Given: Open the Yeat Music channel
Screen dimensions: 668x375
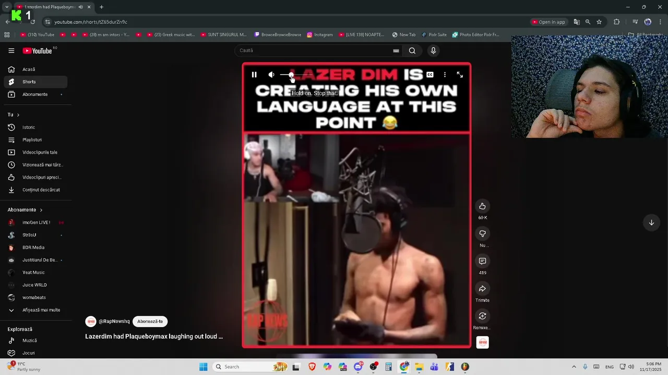Looking at the screenshot, I should pyautogui.click(x=35, y=272).
